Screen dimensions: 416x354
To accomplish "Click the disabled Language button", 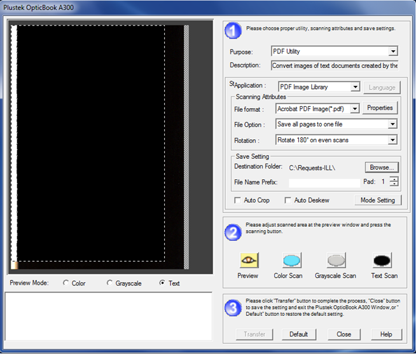I will coord(382,88).
